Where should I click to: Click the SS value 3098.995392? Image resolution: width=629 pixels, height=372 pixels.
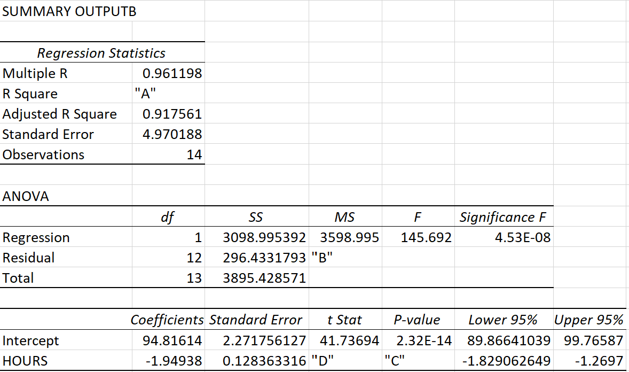click(264, 237)
